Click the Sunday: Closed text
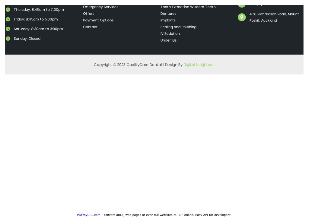This screenshot has width=309, height=218. pyautogui.click(x=27, y=39)
